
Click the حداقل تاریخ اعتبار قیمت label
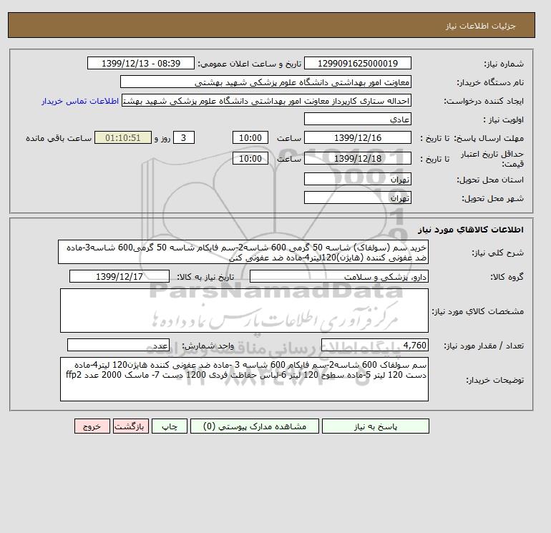click(x=492, y=159)
